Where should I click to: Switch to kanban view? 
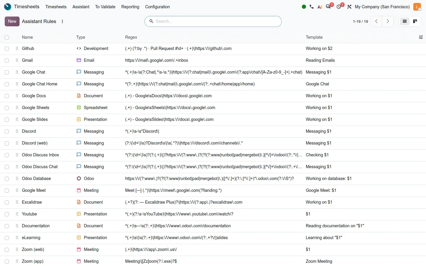click(x=415, y=21)
